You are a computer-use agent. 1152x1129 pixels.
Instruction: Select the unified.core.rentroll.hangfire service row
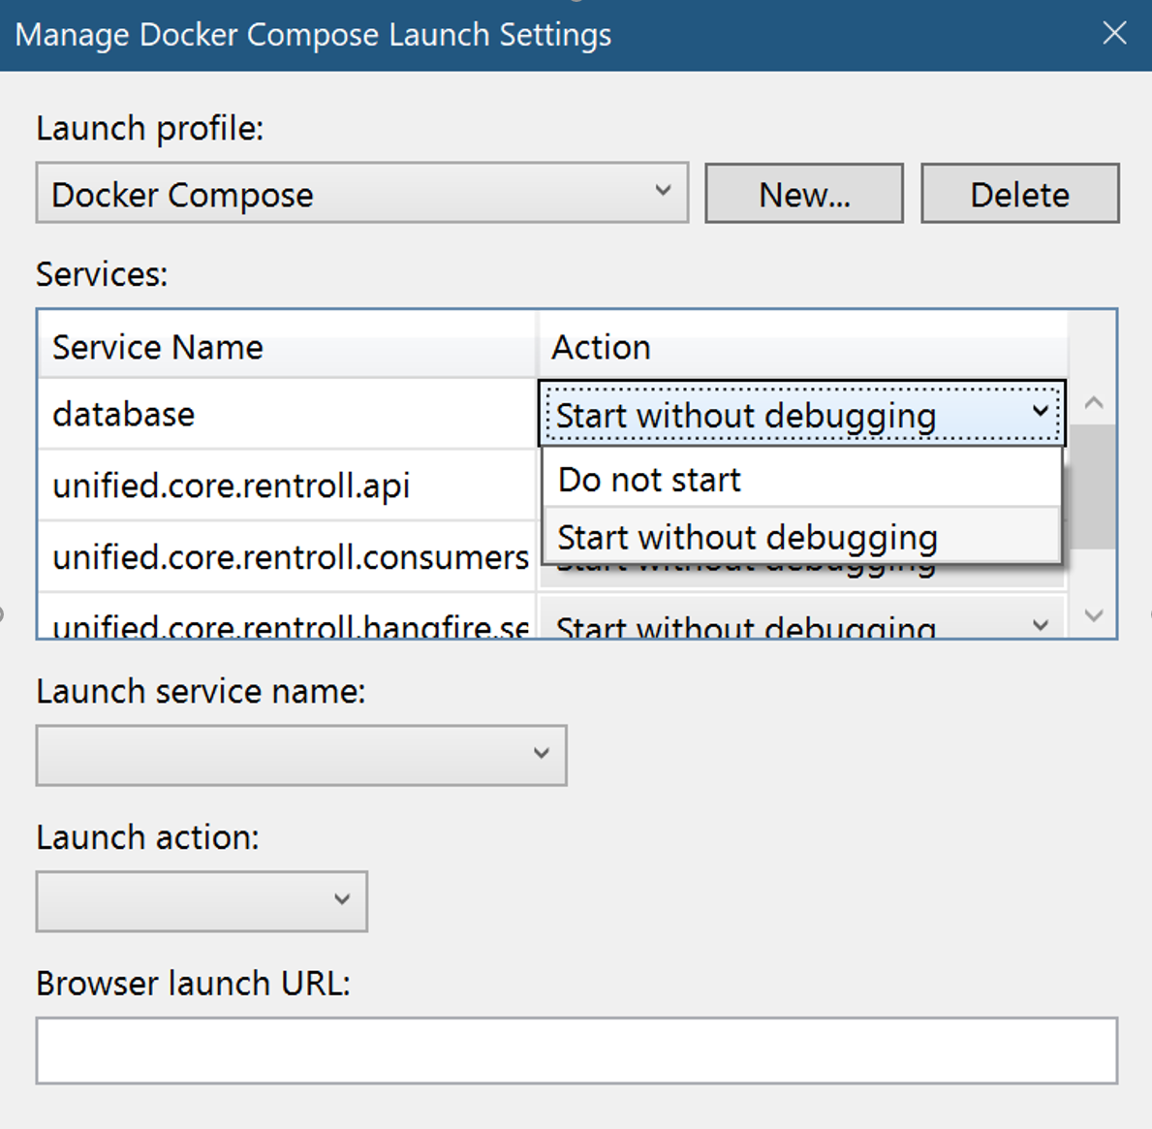click(287, 617)
